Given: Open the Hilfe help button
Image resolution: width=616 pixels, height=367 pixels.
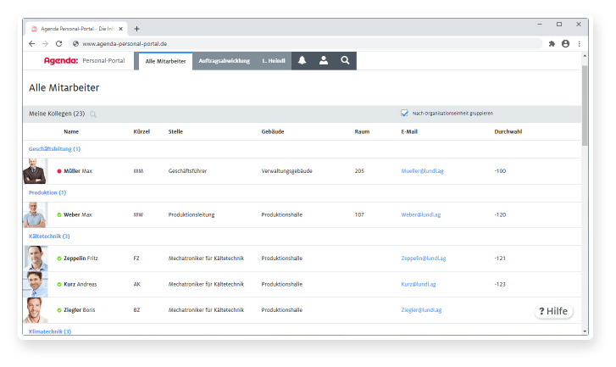Looking at the screenshot, I should point(553,311).
